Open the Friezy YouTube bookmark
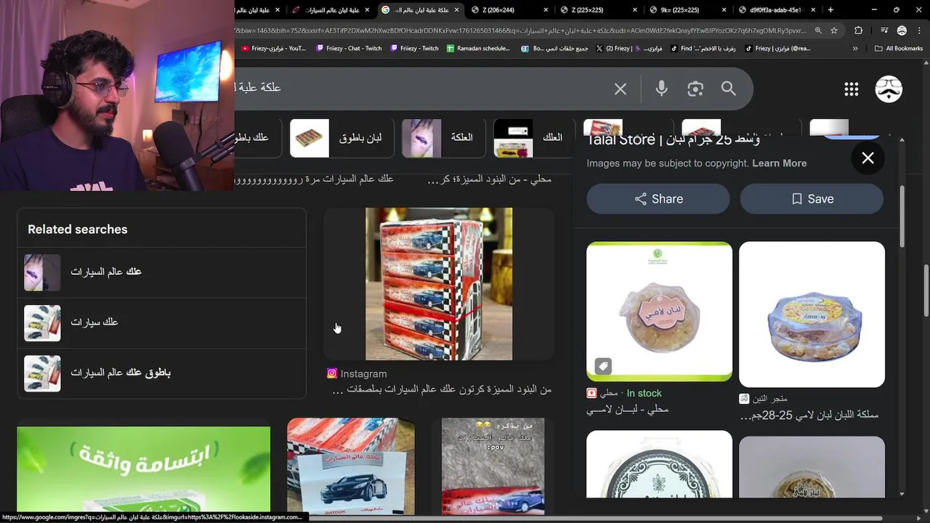 pos(274,49)
